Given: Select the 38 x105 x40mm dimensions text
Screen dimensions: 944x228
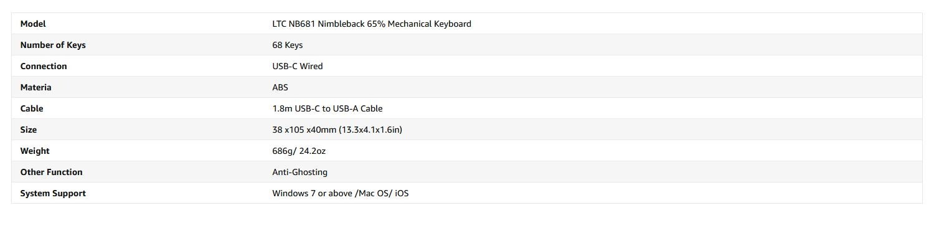Looking at the screenshot, I should pyautogui.click(x=304, y=130).
